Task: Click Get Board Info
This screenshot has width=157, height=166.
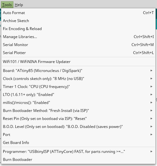Action: (x=78, y=143)
